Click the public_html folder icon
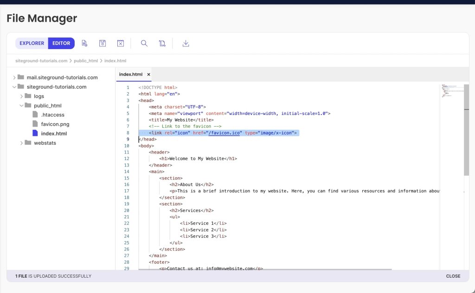 (x=28, y=105)
